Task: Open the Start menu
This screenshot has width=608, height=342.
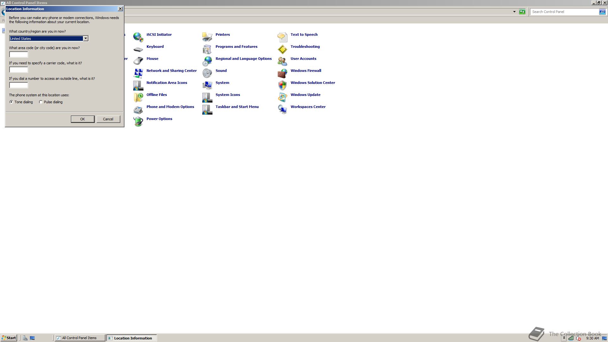Action: 9,338
